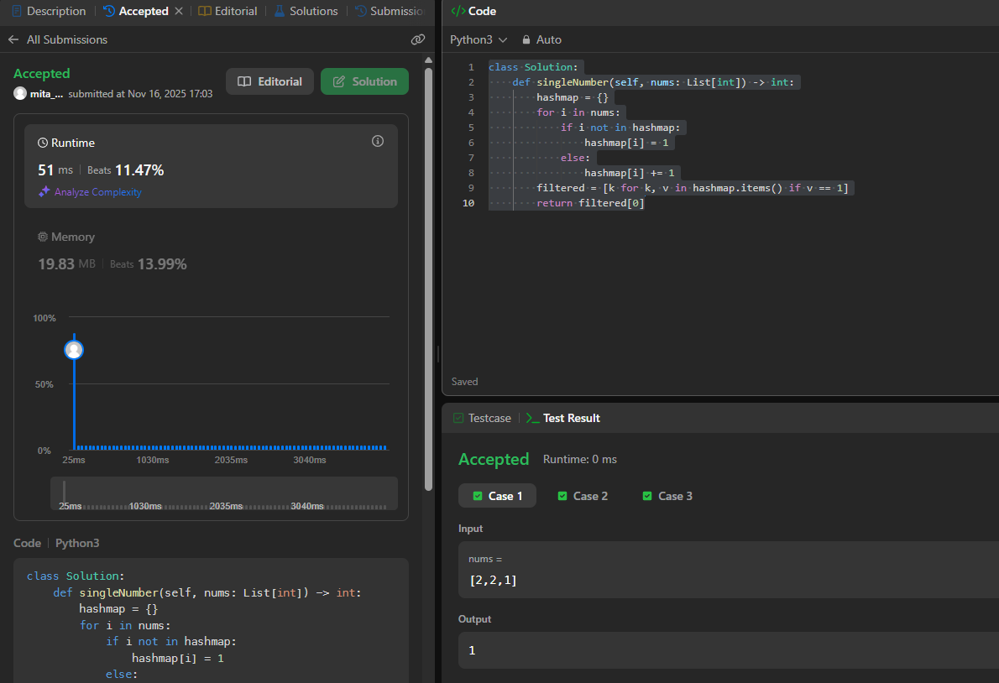This screenshot has width=999, height=683.
Task: Click line number 10 in editor
Action: point(468,203)
